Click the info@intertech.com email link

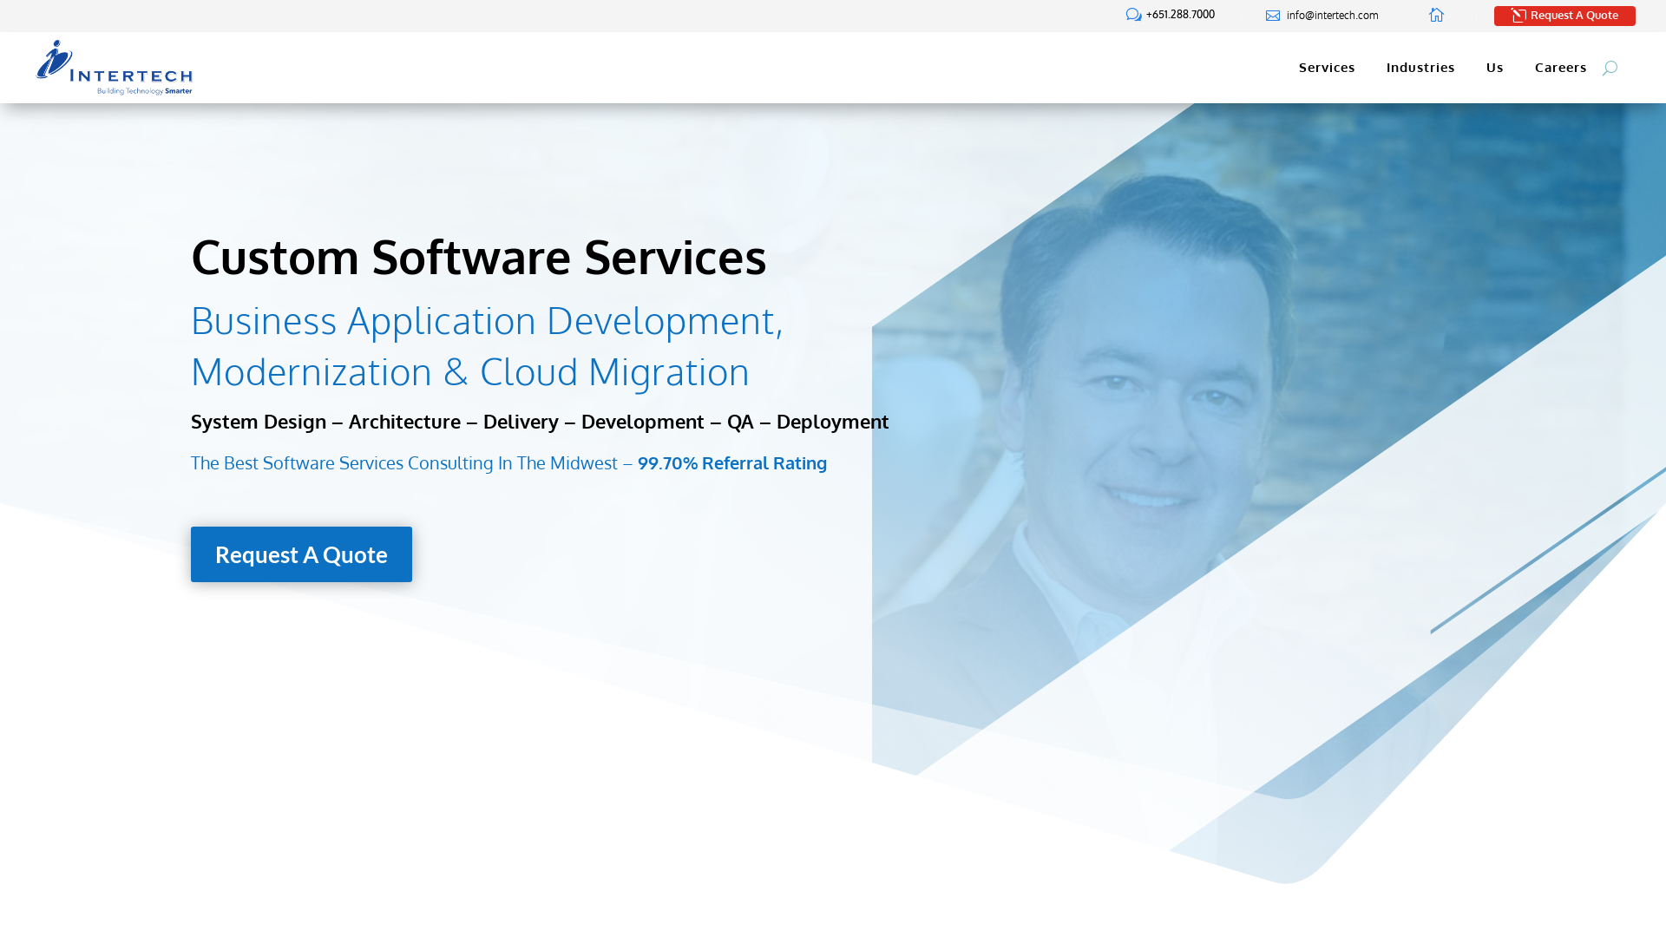tap(1332, 16)
